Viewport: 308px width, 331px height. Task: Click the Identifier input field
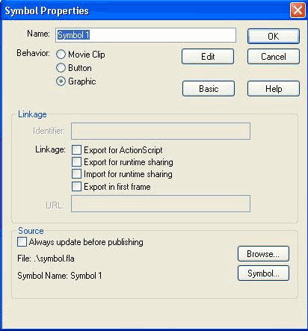pyautogui.click(x=161, y=131)
